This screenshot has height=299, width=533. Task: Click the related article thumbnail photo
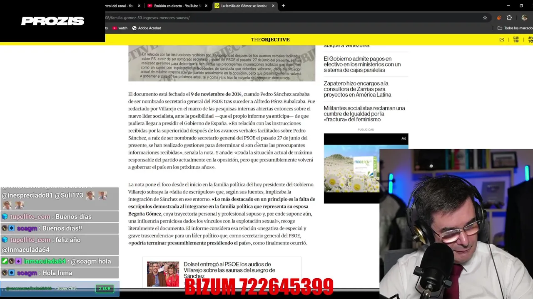(163, 274)
